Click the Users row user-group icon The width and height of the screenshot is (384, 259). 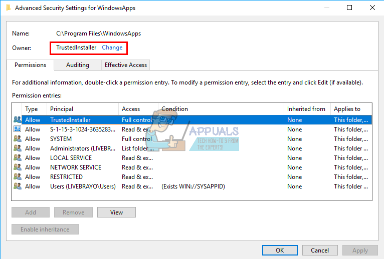tap(17, 186)
